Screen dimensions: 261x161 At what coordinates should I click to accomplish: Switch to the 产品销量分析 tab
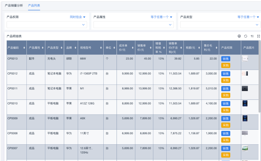point(14,6)
